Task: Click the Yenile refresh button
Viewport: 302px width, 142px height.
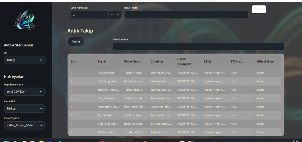Action: pyautogui.click(x=76, y=42)
